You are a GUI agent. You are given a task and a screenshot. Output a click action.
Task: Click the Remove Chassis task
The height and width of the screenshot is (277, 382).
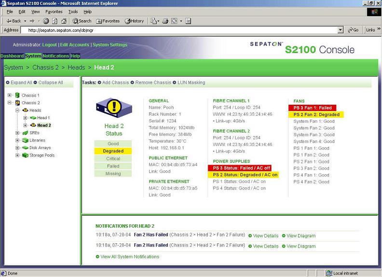pyautogui.click(x=151, y=83)
